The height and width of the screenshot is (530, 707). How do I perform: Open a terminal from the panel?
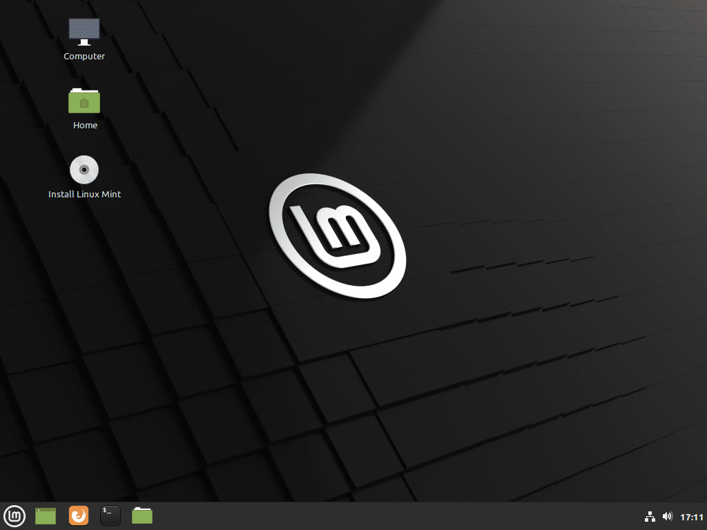[110, 516]
